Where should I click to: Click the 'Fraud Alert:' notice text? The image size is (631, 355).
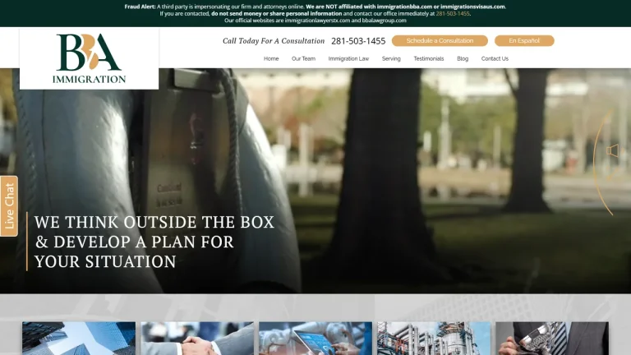pos(140,7)
